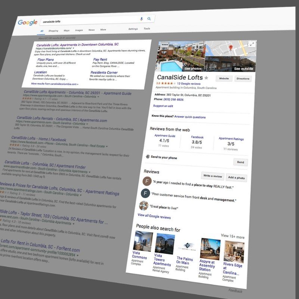
Task: Open the photo avatar beside 'Great place to live'
Action: click(x=144, y=206)
